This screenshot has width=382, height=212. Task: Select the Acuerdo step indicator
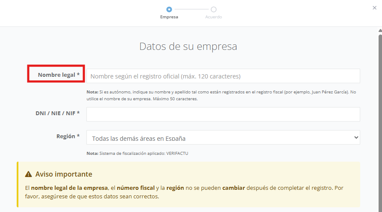[x=213, y=9]
